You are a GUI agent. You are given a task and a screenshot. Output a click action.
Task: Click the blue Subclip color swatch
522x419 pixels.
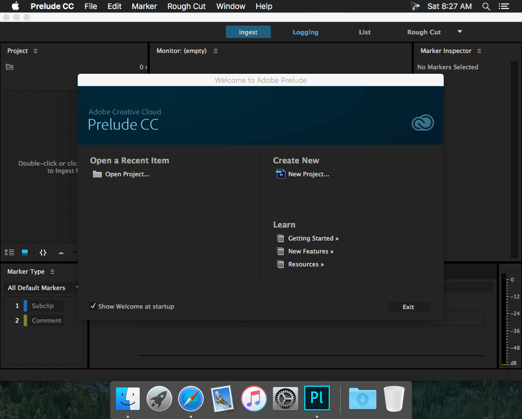pyautogui.click(x=25, y=306)
